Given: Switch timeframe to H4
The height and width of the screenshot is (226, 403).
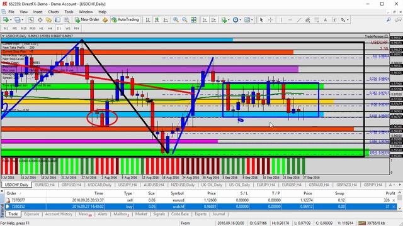Looking at the screenshot, I should point(50,28).
